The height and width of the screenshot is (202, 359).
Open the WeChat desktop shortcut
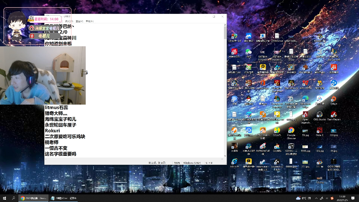point(249,53)
